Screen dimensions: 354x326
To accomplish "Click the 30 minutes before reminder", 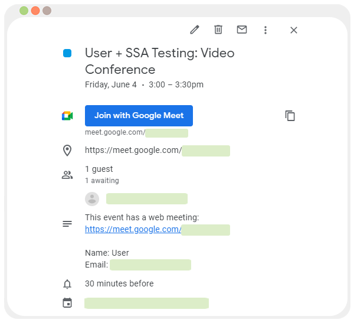I will 119,283.
